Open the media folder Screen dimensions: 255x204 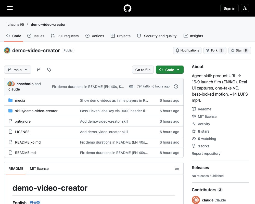20,100
